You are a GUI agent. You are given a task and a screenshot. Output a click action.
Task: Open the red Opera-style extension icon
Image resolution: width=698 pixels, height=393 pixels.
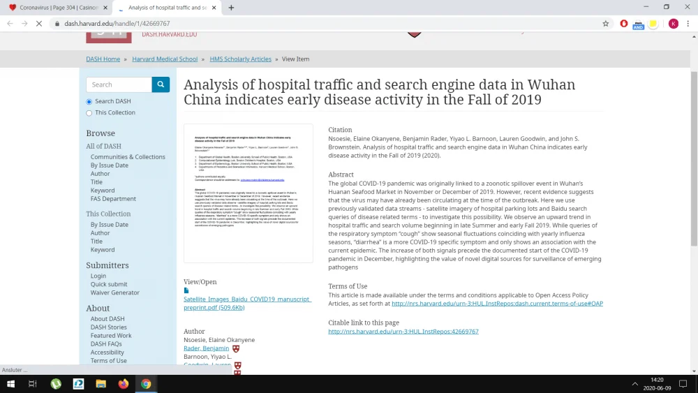623,24
